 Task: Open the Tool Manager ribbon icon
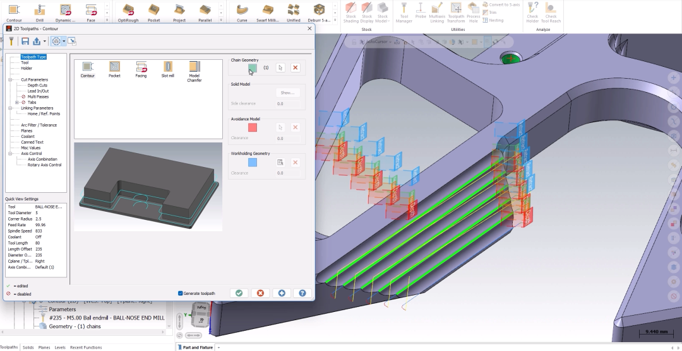(x=404, y=13)
